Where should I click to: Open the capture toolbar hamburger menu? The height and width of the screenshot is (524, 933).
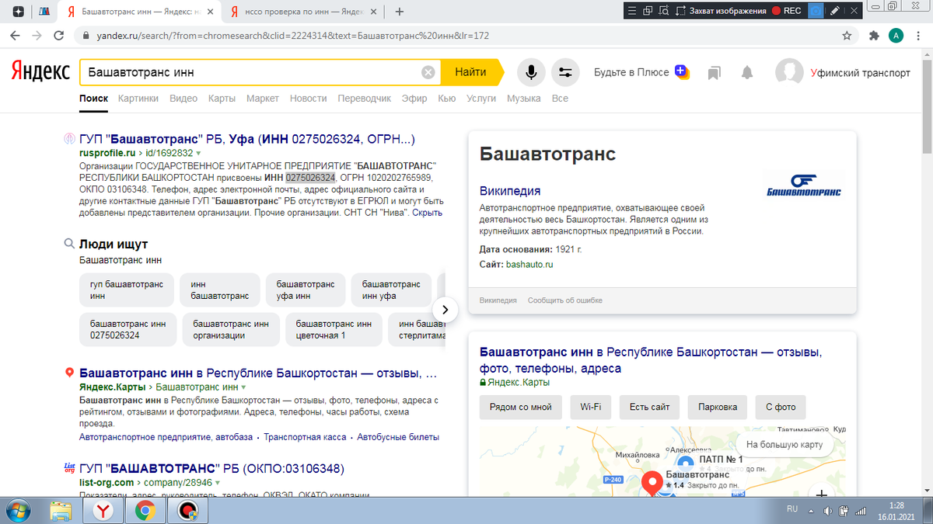tap(631, 11)
